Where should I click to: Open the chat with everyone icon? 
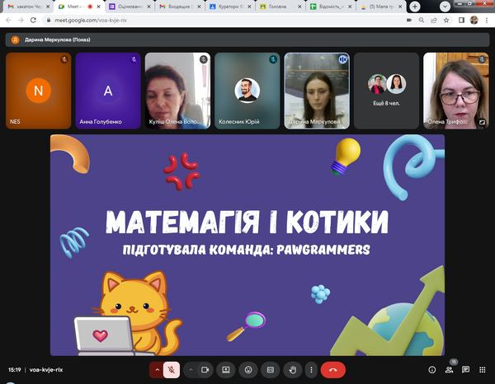click(x=465, y=370)
